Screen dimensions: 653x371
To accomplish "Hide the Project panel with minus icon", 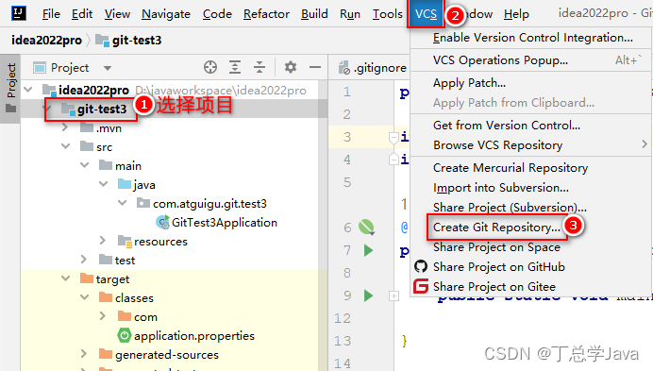I will (315, 67).
